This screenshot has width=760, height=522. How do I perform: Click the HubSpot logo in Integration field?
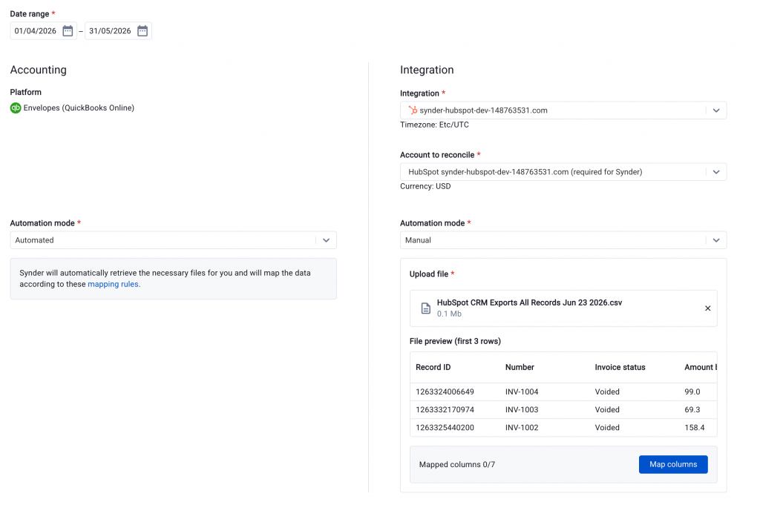point(413,110)
